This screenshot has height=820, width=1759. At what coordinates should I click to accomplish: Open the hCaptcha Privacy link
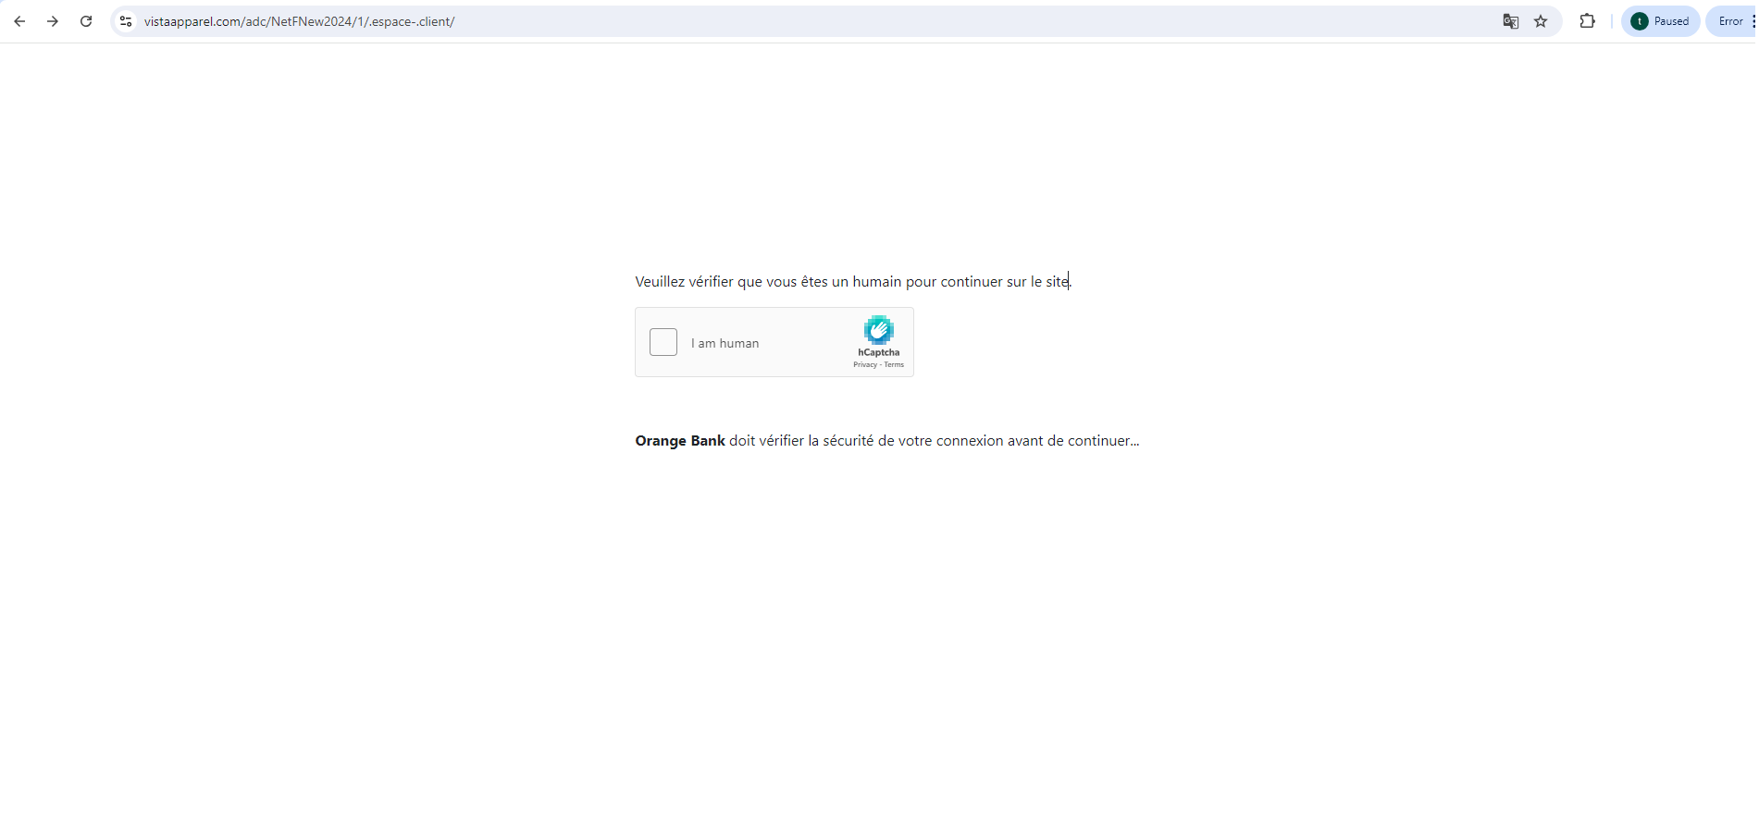[865, 365]
